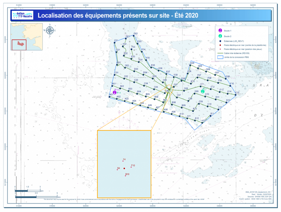Click the green cable line legend swatch
The height and width of the screenshot is (212, 281).
(220, 53)
